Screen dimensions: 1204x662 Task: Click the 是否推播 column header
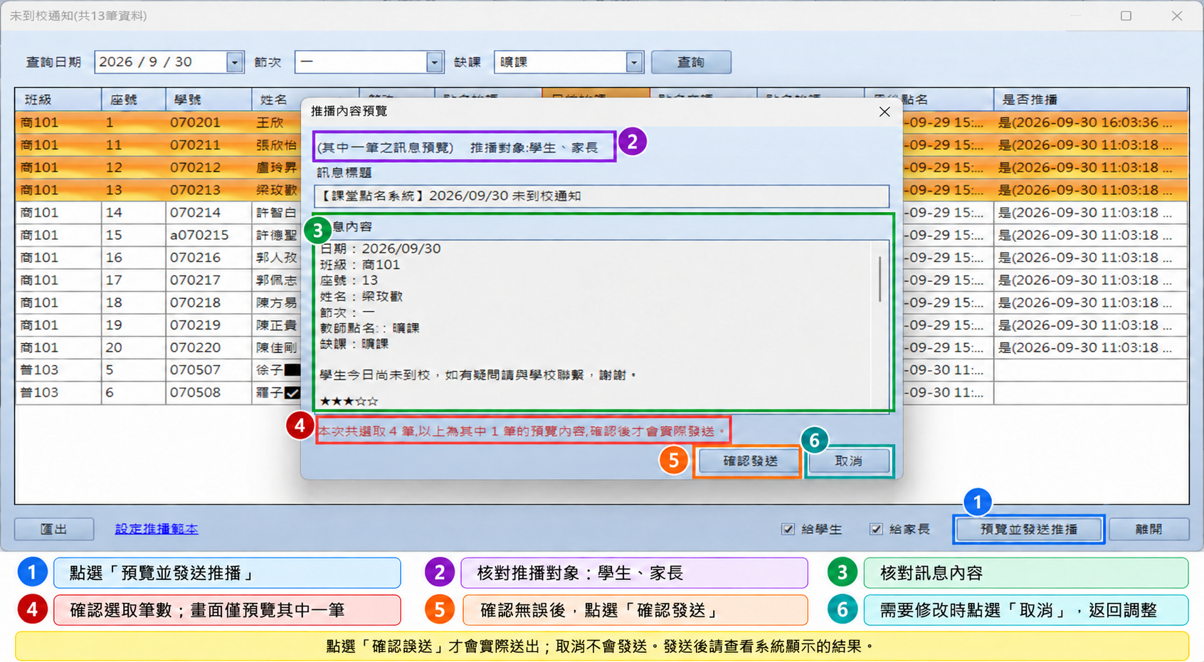point(1091,100)
